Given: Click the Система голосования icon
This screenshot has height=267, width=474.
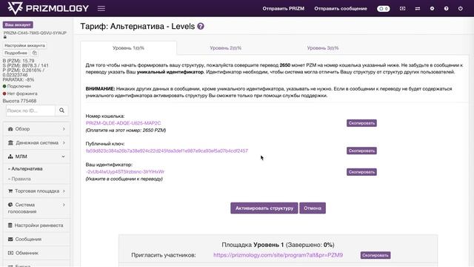Looking at the screenshot, I should (10, 205).
